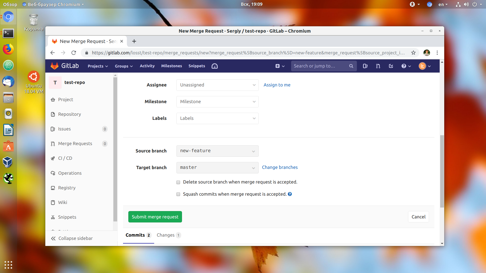Open Issues icon in top navbar
This screenshot has width=486, height=273.
(365, 66)
